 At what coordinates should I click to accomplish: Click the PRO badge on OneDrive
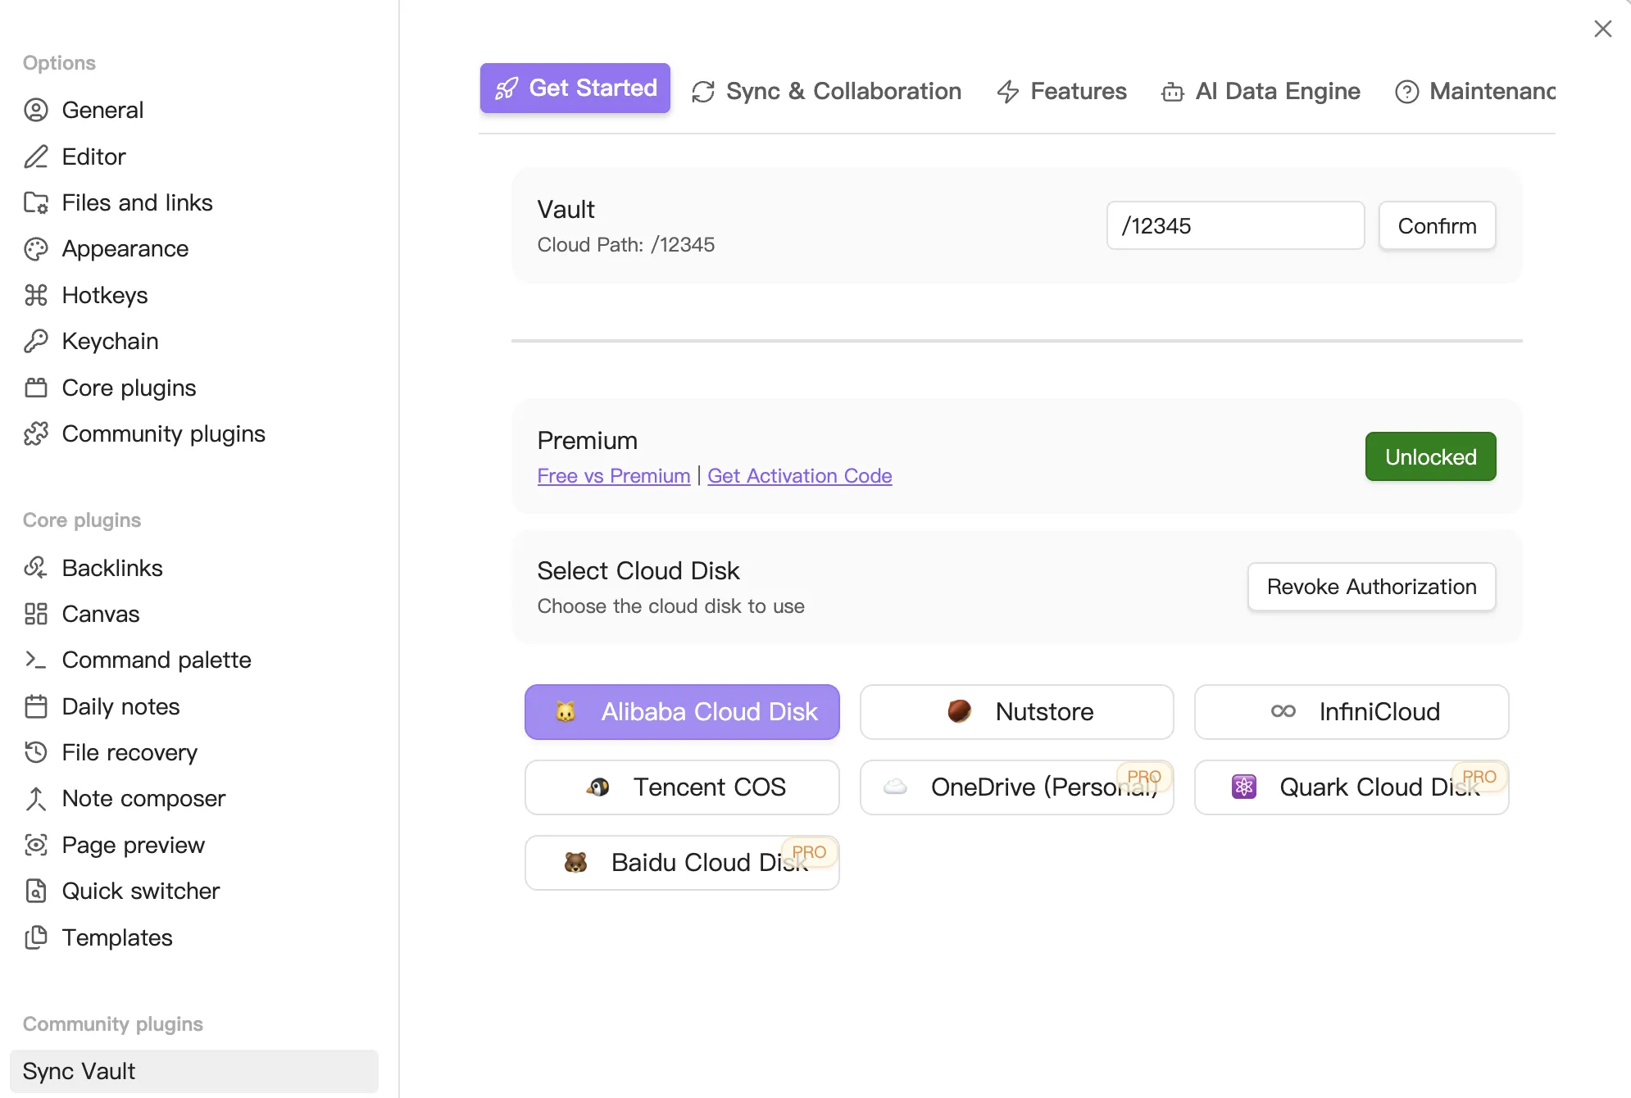pyautogui.click(x=1144, y=777)
